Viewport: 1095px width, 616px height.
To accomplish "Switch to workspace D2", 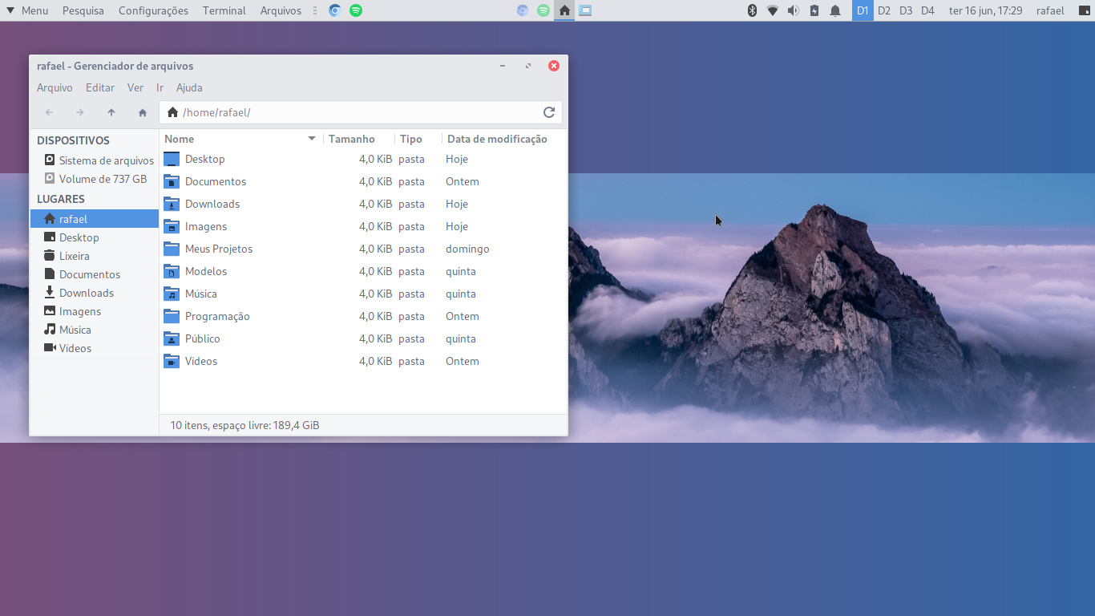I will (884, 10).
